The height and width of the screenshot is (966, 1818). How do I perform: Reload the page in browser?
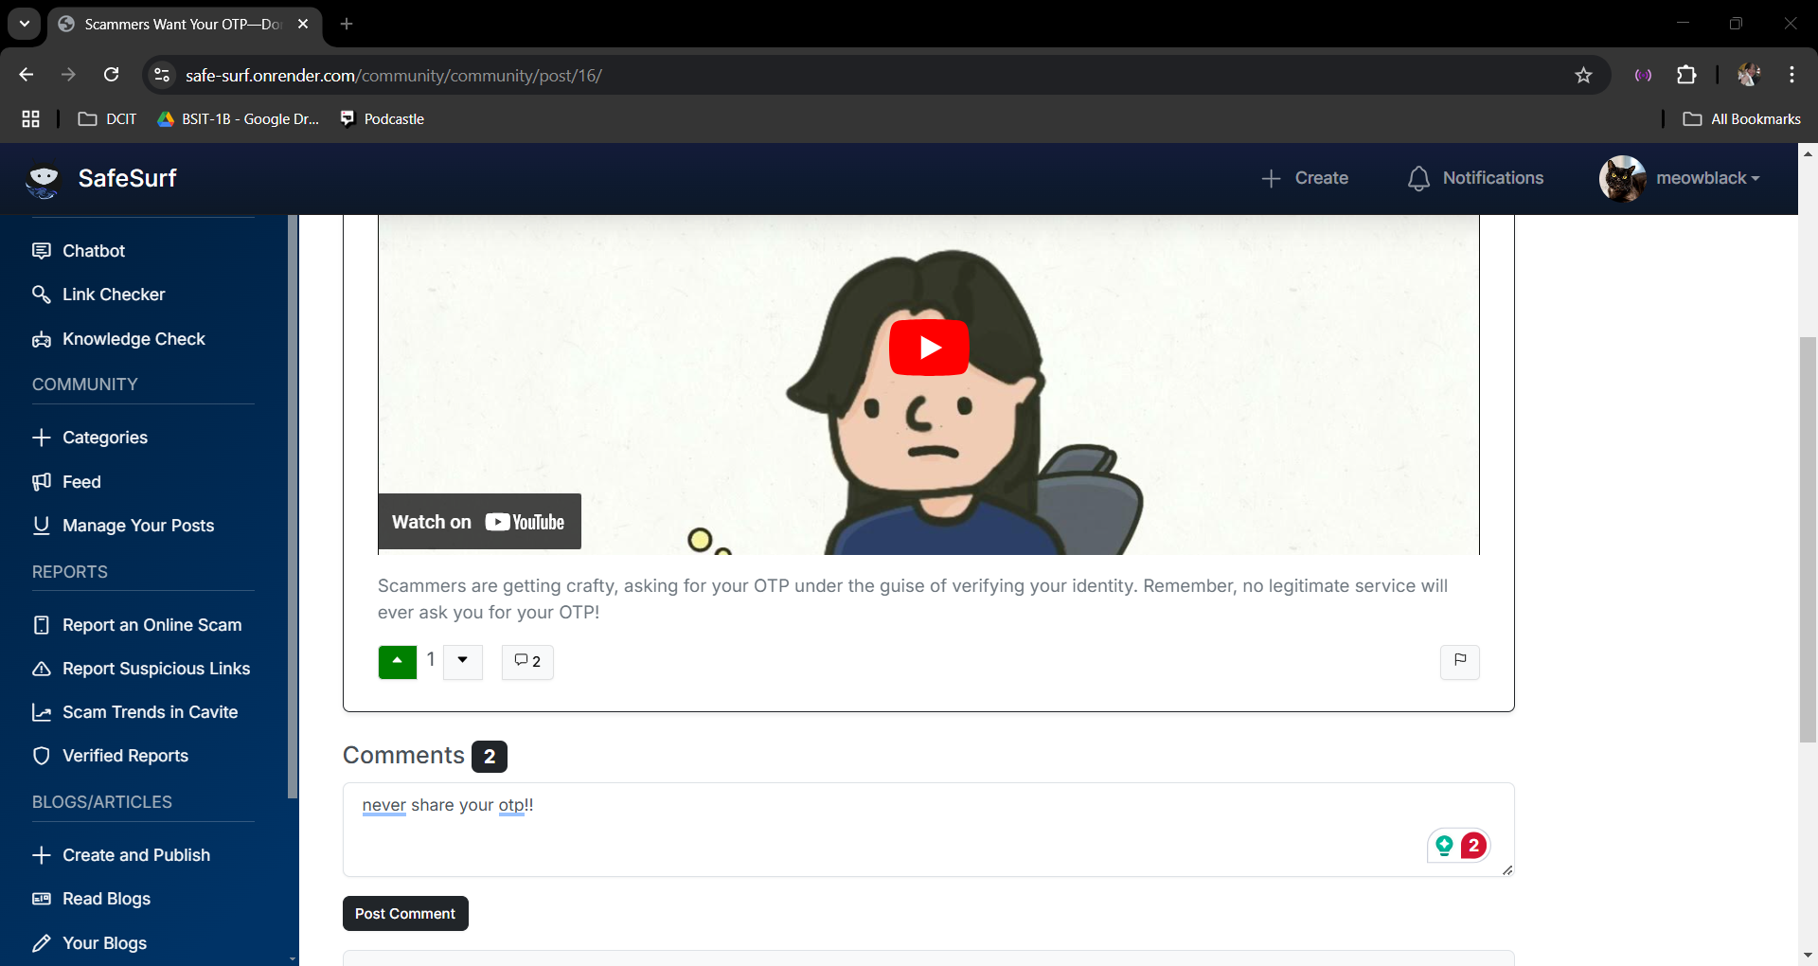pyautogui.click(x=112, y=75)
